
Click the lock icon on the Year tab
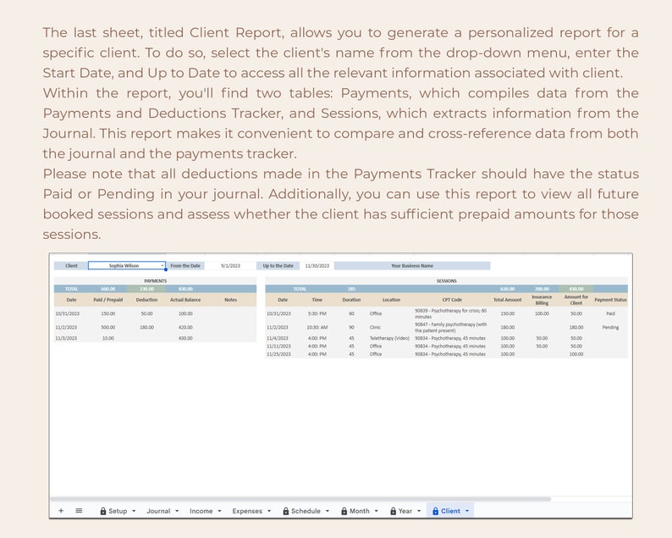click(x=393, y=511)
